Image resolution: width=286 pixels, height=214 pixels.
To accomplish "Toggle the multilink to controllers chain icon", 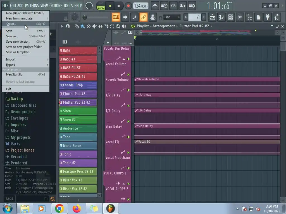I will click(144, 17).
